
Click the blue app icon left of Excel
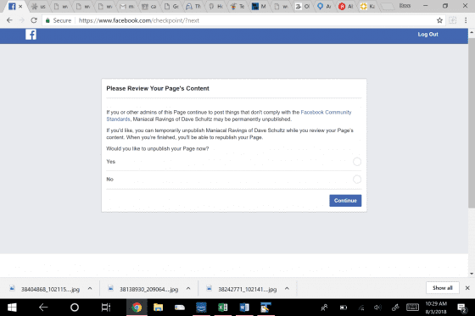point(201,308)
